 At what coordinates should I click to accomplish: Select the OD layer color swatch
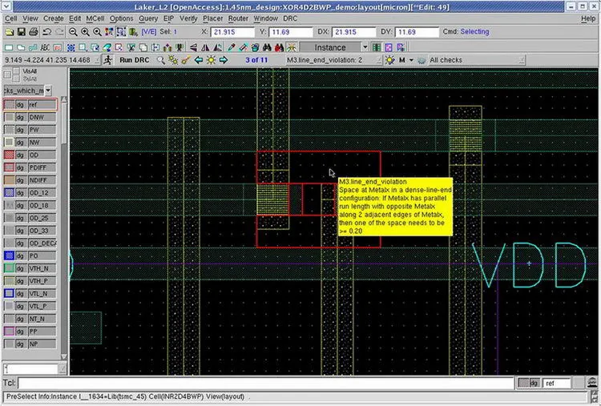[x=9, y=155]
